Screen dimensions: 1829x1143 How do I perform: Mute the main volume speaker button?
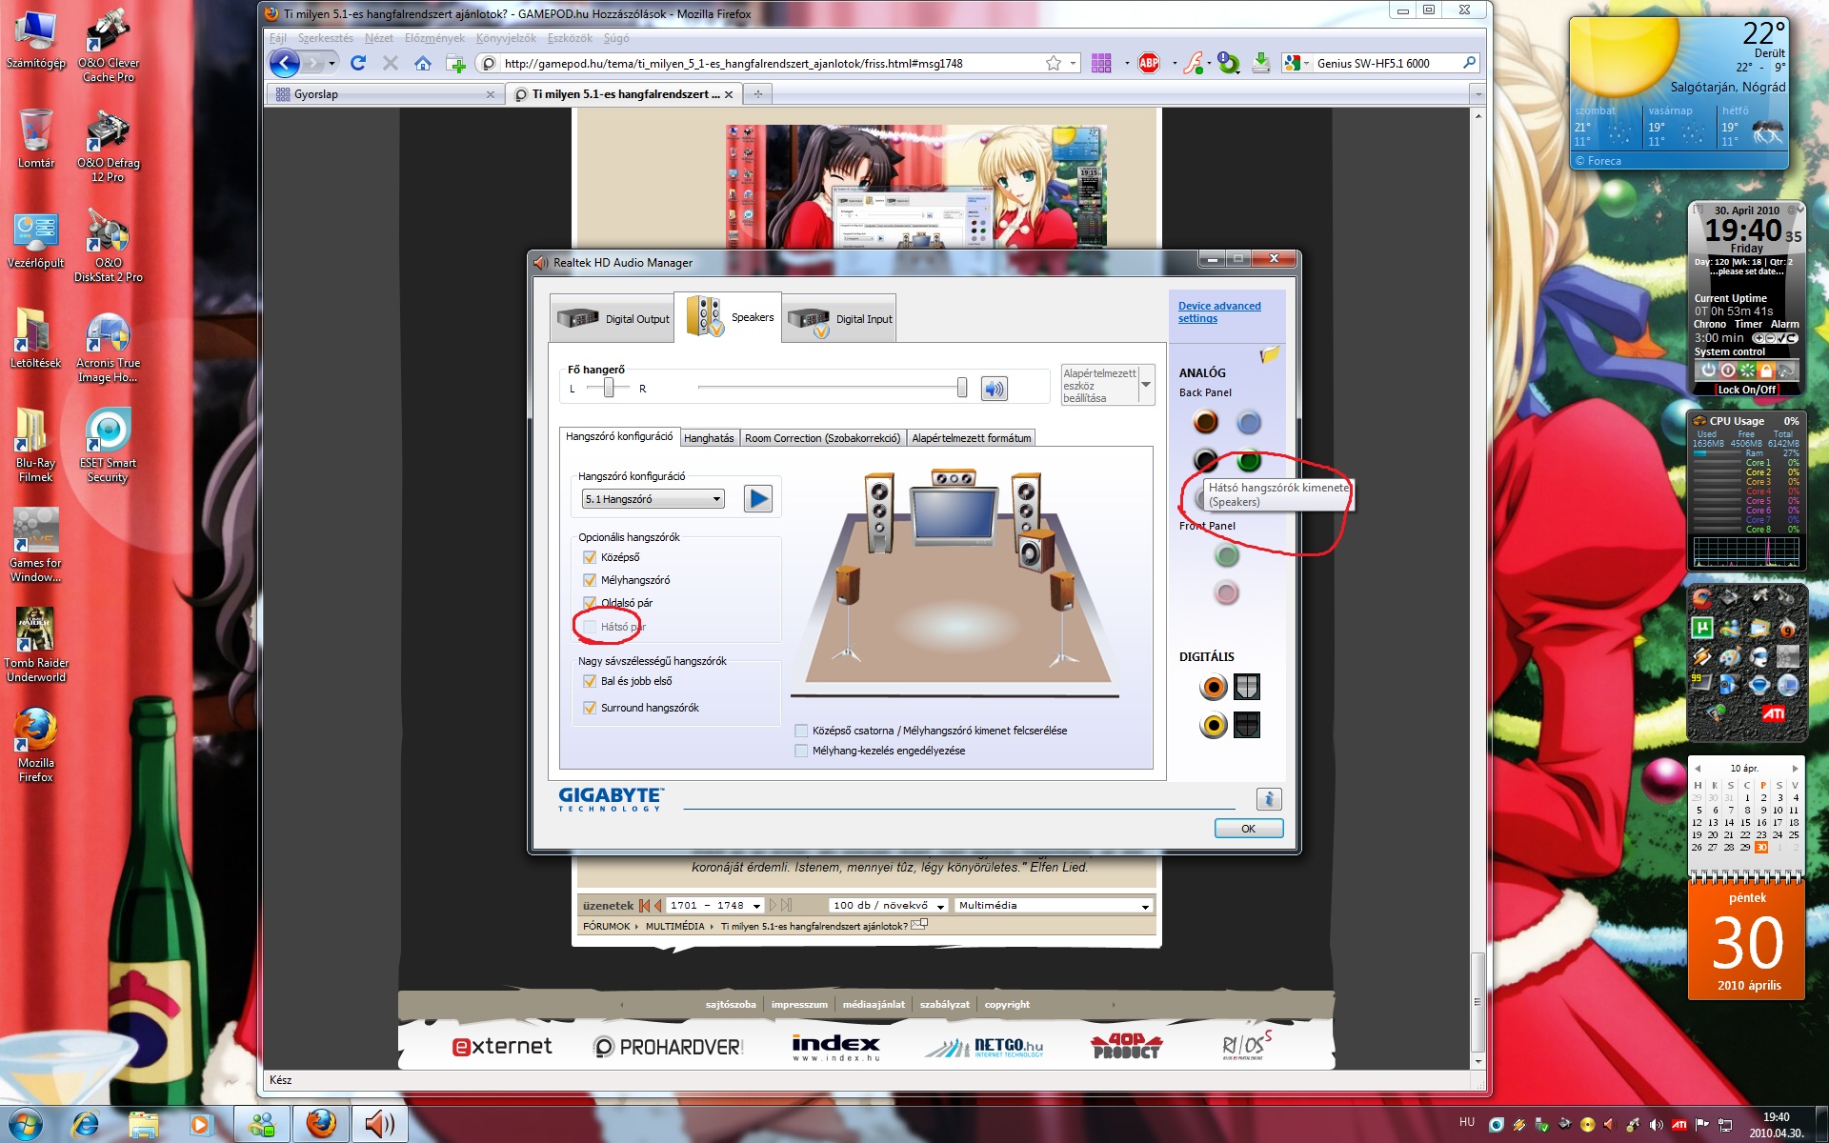click(x=994, y=389)
